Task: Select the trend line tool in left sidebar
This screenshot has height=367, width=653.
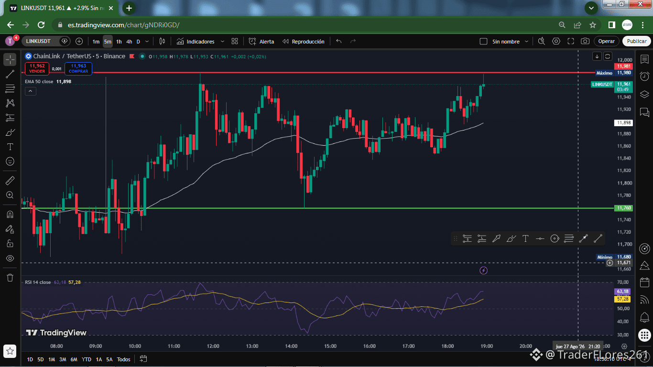Action: click(x=10, y=74)
